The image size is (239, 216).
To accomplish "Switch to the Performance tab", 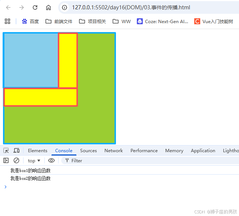I will point(144,151).
